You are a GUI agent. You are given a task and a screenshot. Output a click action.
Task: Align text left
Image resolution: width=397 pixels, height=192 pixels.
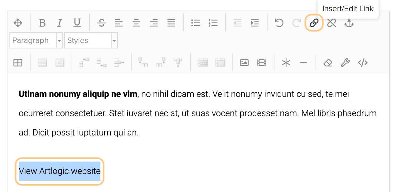tap(119, 23)
